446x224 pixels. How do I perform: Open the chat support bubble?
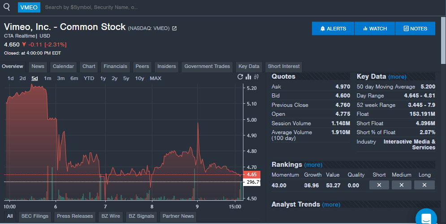tap(426, 218)
